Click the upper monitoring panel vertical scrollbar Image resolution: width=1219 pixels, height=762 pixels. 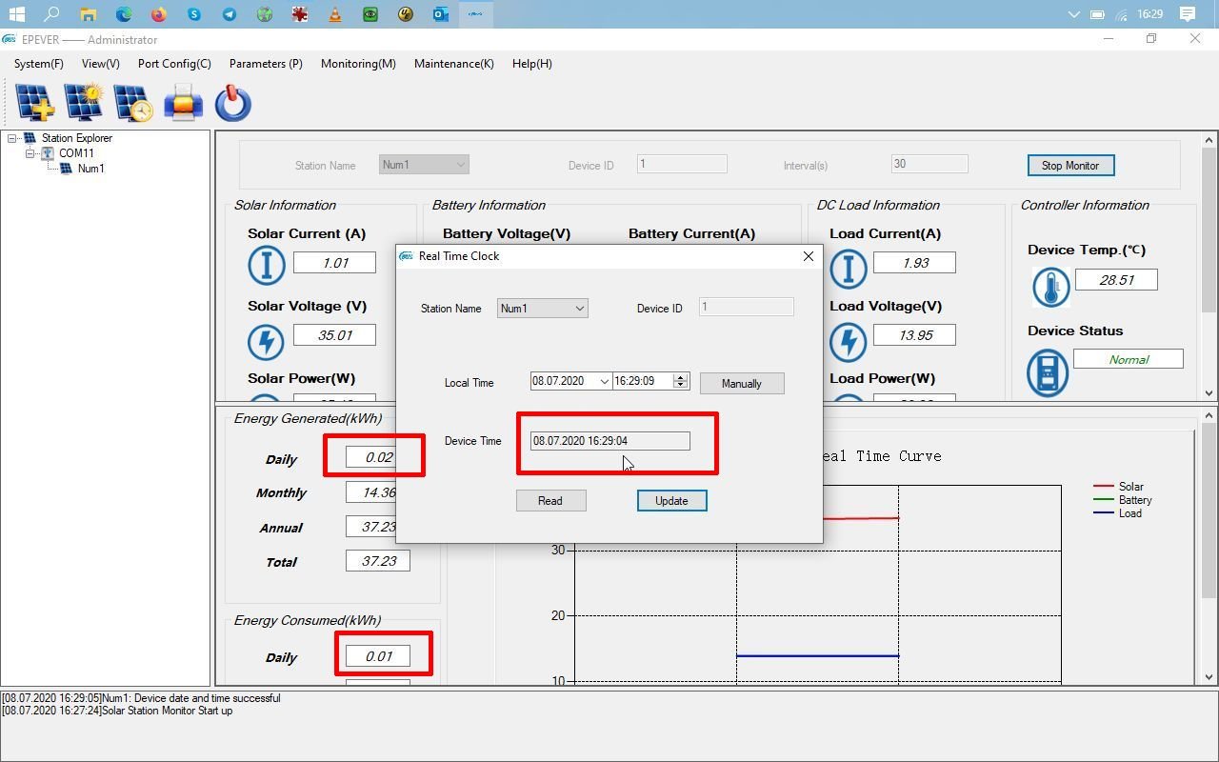[x=1209, y=229]
